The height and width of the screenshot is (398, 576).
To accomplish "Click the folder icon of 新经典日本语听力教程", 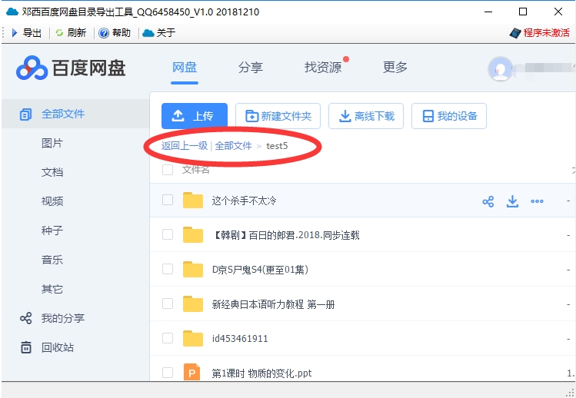I will 193,303.
